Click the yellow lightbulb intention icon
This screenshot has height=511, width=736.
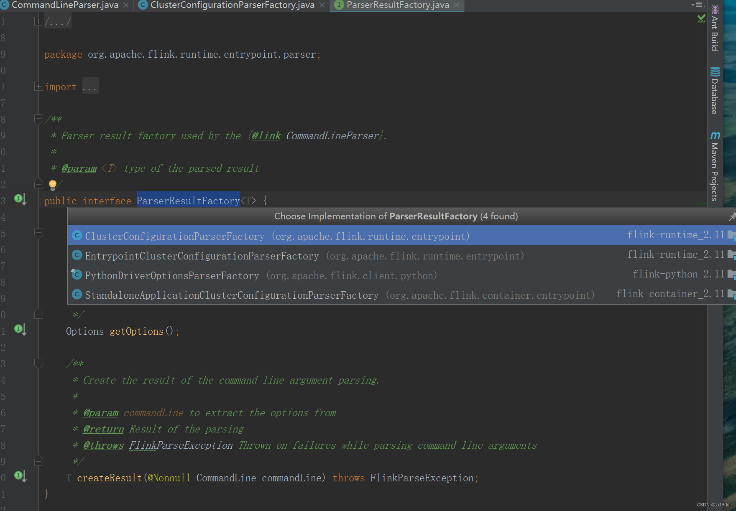(x=53, y=184)
